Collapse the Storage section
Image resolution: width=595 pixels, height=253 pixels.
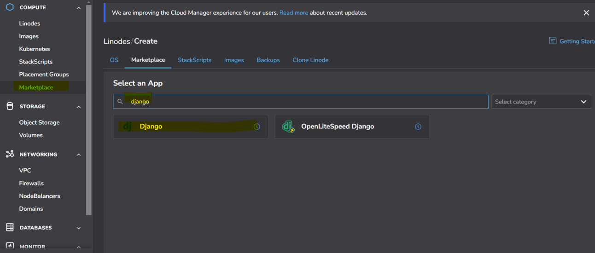(x=79, y=107)
